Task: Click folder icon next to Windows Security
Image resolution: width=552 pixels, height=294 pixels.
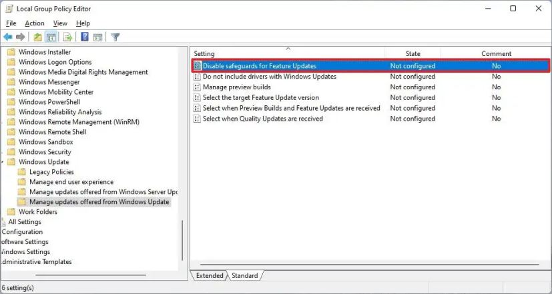Action: [11, 152]
